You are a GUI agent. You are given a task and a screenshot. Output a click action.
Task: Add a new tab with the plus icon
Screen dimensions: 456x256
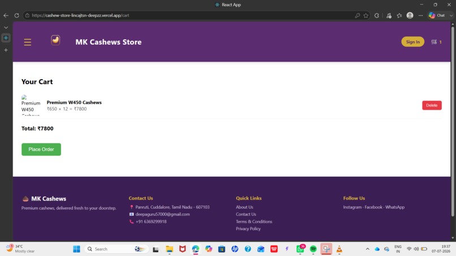pos(6,50)
